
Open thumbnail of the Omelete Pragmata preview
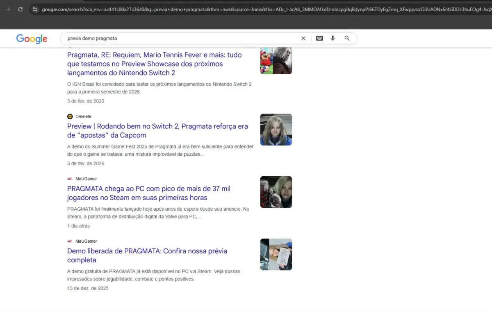[x=276, y=130]
